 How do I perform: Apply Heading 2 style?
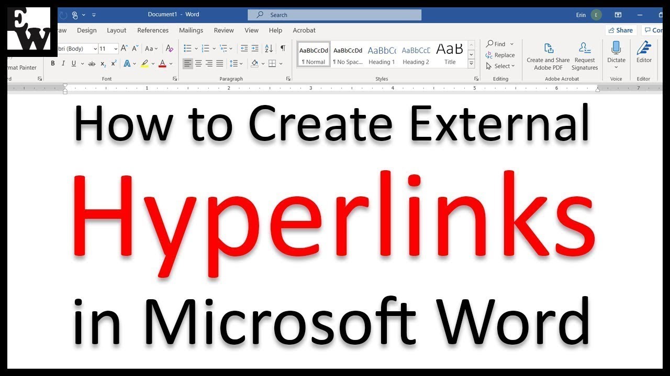pyautogui.click(x=416, y=55)
